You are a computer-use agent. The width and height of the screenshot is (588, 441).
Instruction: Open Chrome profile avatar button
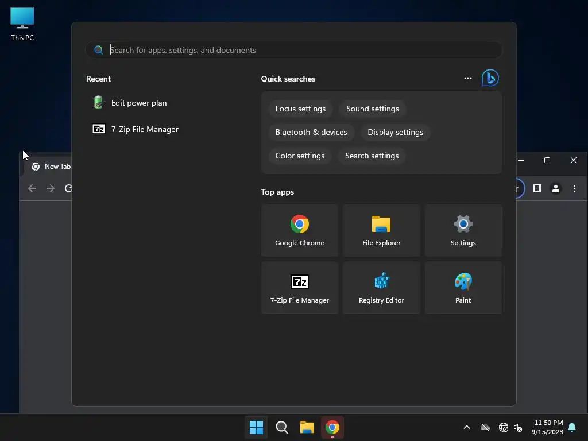pyautogui.click(x=556, y=188)
